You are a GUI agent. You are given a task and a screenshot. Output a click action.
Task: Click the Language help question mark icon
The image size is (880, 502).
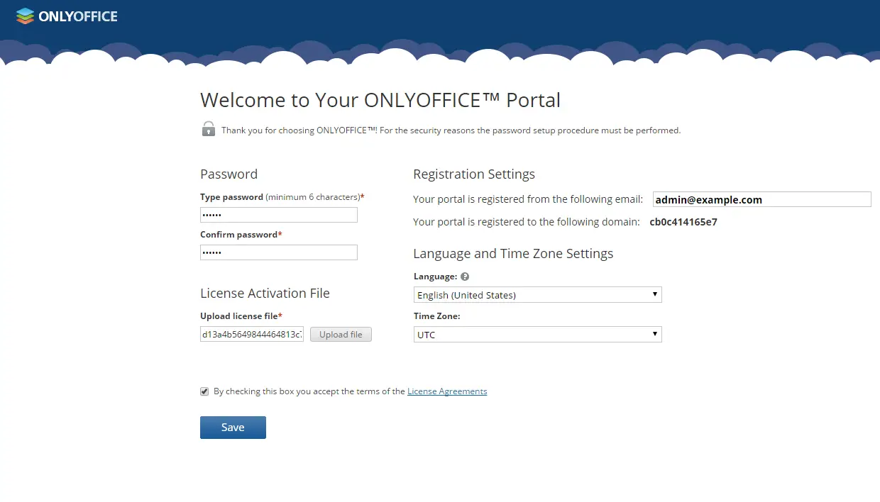[465, 277]
